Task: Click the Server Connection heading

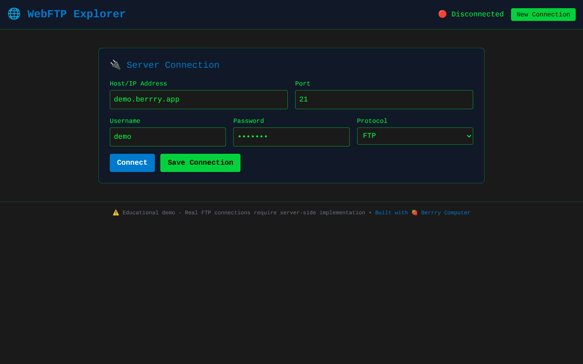Action: 173,65
